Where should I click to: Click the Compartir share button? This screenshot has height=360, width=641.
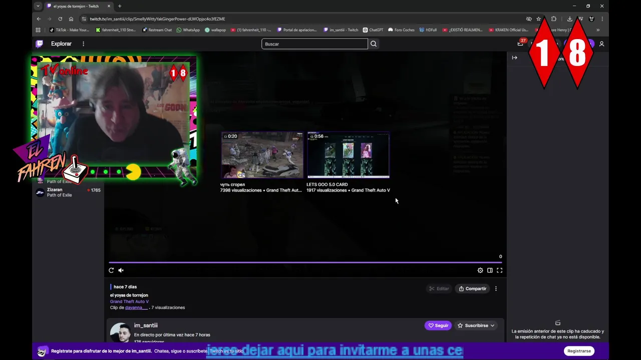pos(472,288)
